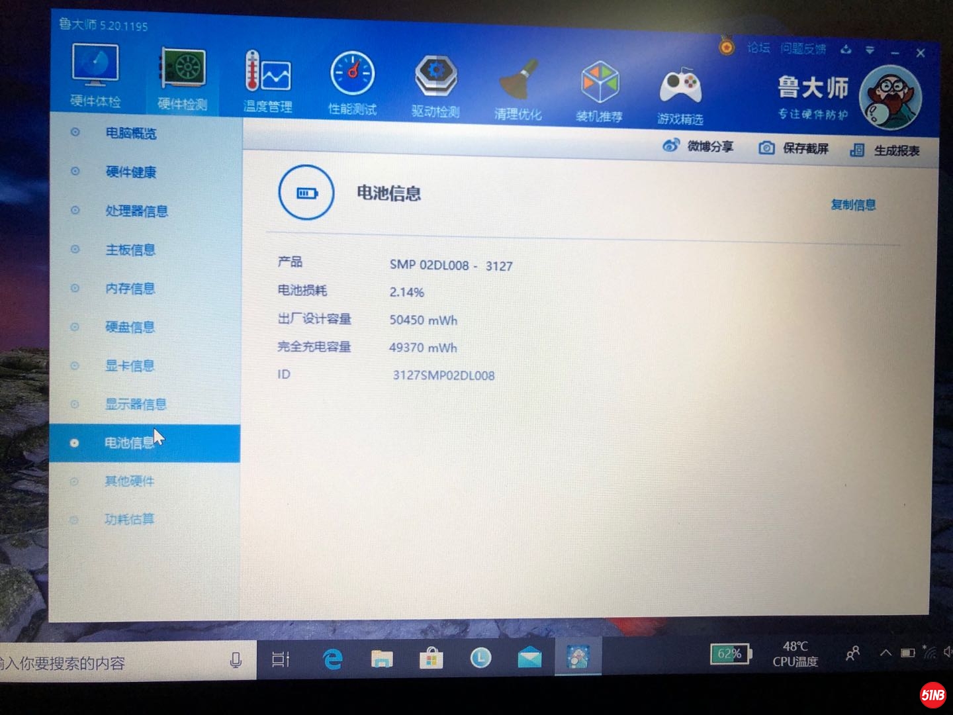953x715 pixels.
Task: Generate a report with 生成报表
Action: tap(885, 150)
